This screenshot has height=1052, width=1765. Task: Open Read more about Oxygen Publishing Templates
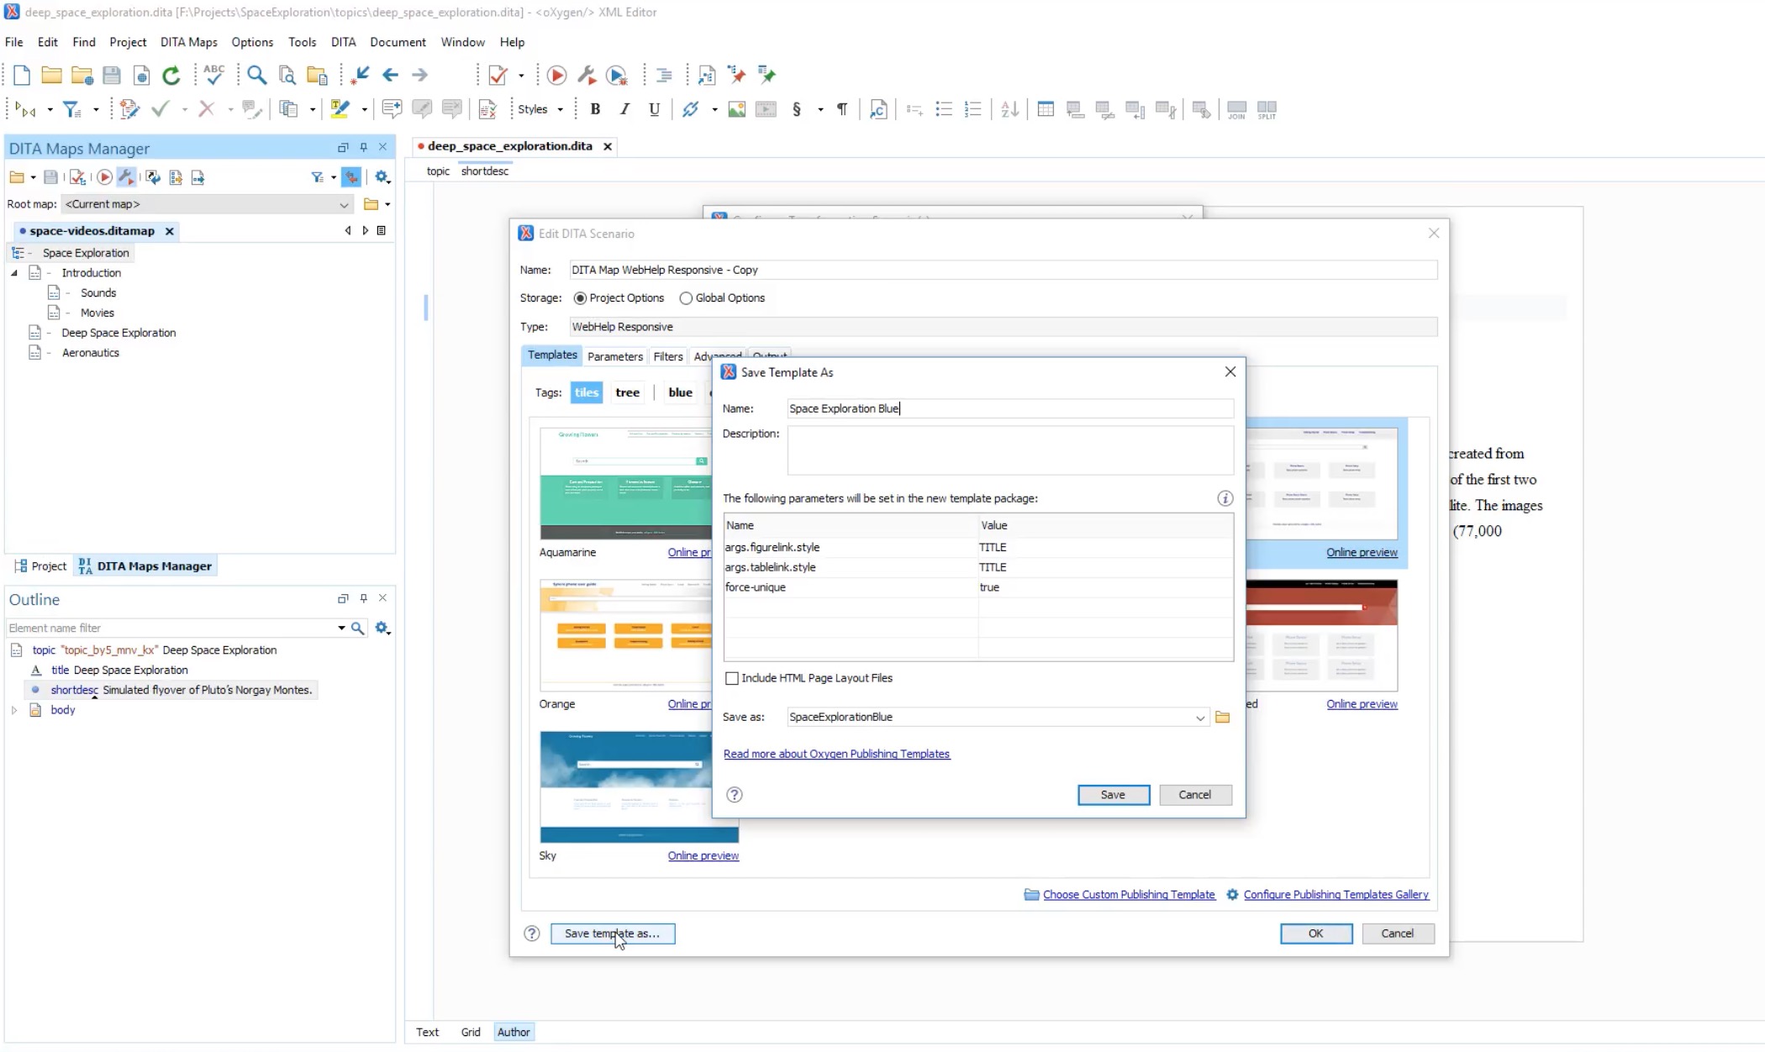(x=836, y=754)
